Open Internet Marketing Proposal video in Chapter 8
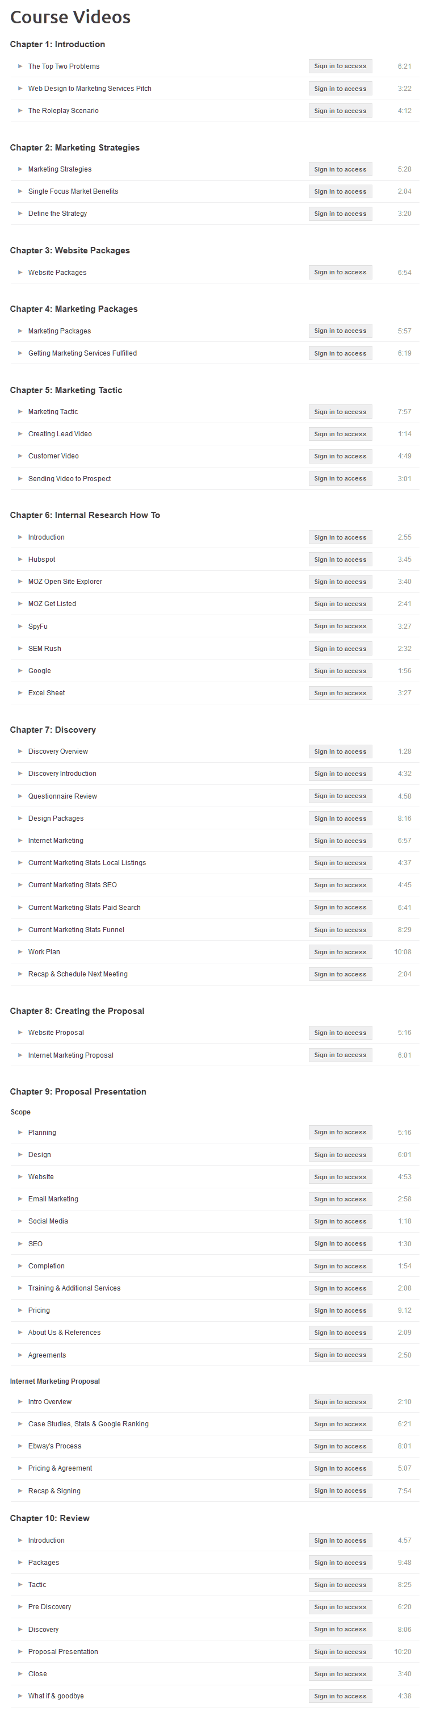The height and width of the screenshot is (1712, 432). [70, 1055]
